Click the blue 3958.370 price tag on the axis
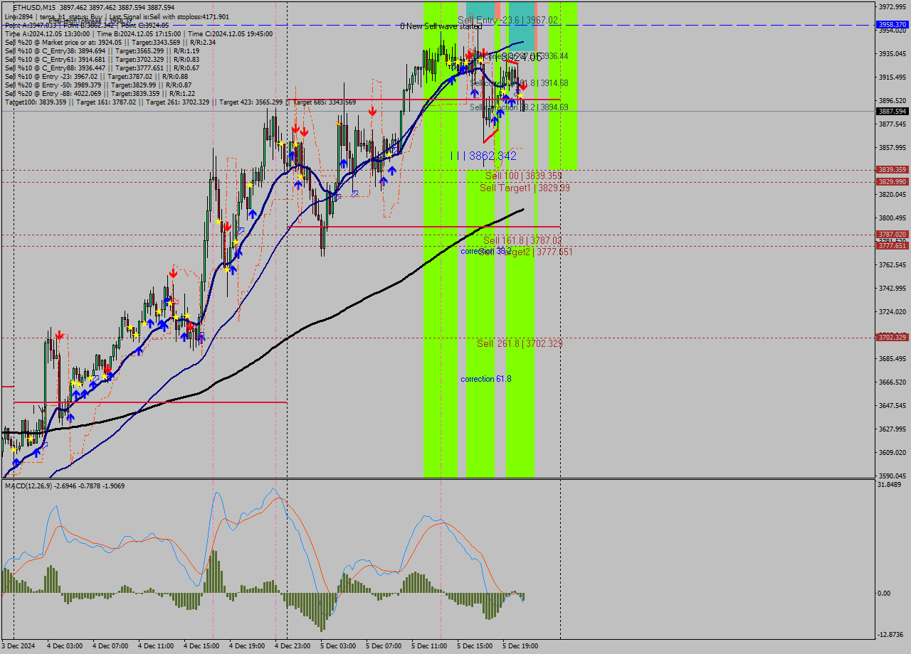The image size is (911, 654). pos(891,23)
